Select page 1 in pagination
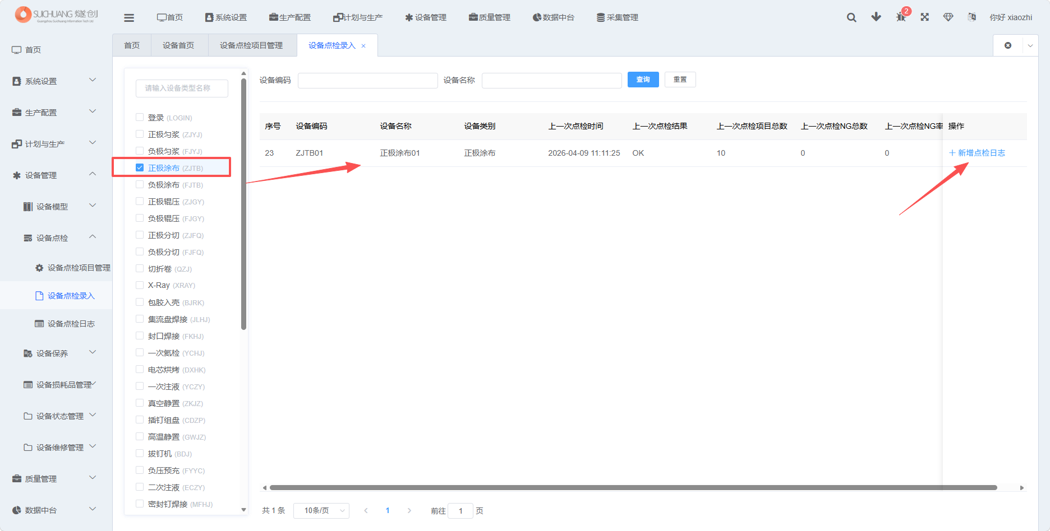Image resolution: width=1050 pixels, height=531 pixels. 388,510
